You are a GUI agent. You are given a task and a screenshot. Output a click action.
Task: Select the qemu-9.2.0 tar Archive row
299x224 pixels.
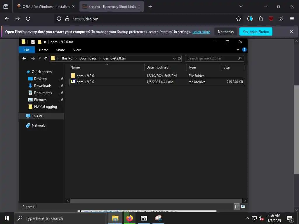click(157, 82)
